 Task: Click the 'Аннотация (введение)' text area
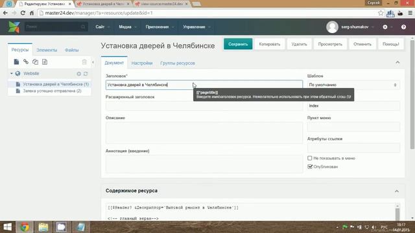click(x=204, y=164)
